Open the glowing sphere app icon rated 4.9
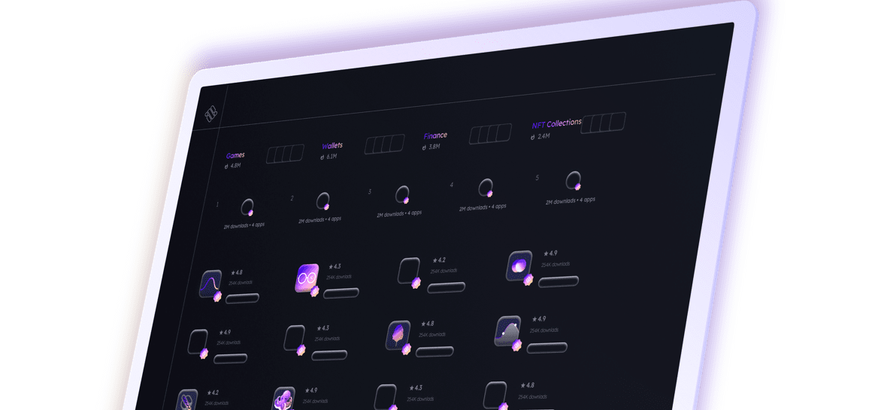Screen dimensions: 872x410 coord(518,266)
